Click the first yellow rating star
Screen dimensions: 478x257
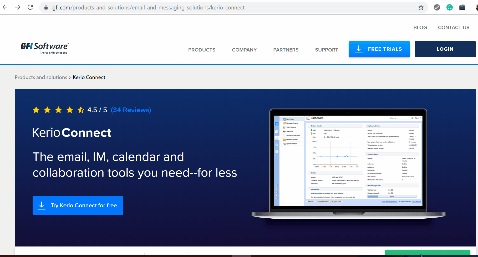click(36, 110)
